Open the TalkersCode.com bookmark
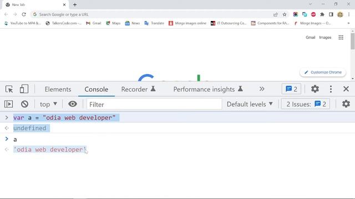Screen dimensions: 355x199 tap(63, 23)
